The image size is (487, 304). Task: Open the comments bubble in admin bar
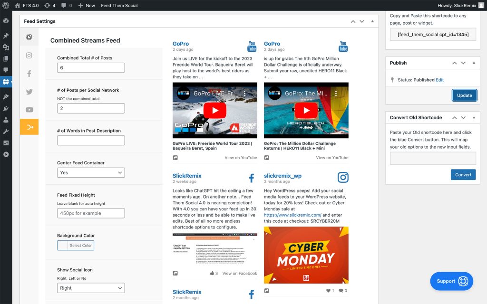pyautogui.click(x=67, y=5)
